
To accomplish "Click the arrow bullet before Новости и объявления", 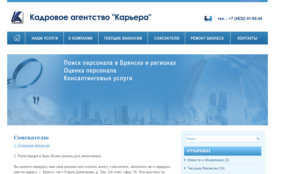I will [185, 160].
